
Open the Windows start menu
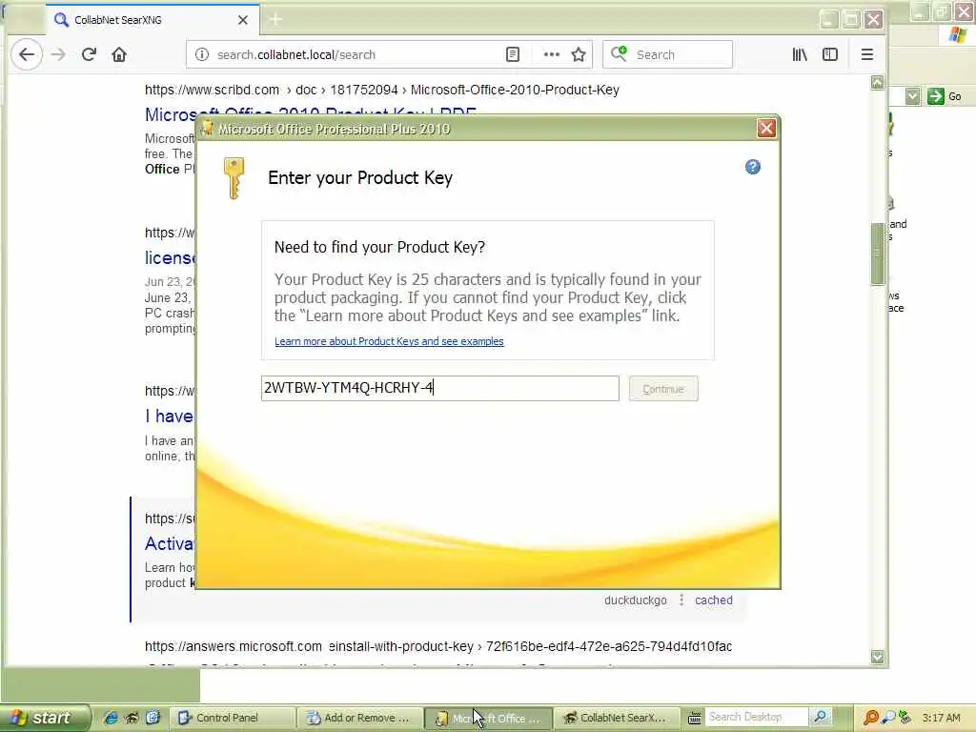tap(44, 718)
